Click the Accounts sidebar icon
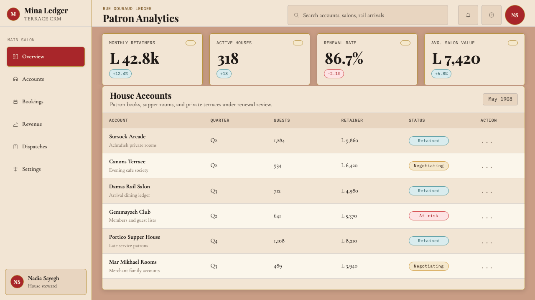The width and height of the screenshot is (535, 300). point(15,79)
